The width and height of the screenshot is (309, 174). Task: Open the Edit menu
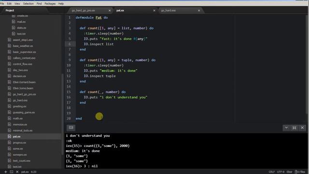[9, 3]
